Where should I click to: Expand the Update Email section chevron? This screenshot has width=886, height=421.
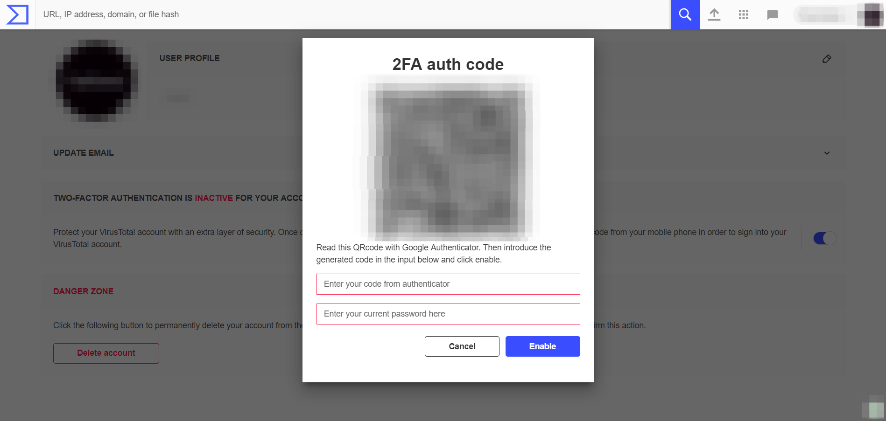click(x=827, y=153)
